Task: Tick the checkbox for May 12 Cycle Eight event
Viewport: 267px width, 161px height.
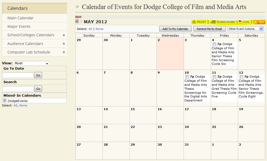Action: (x=241, y=77)
